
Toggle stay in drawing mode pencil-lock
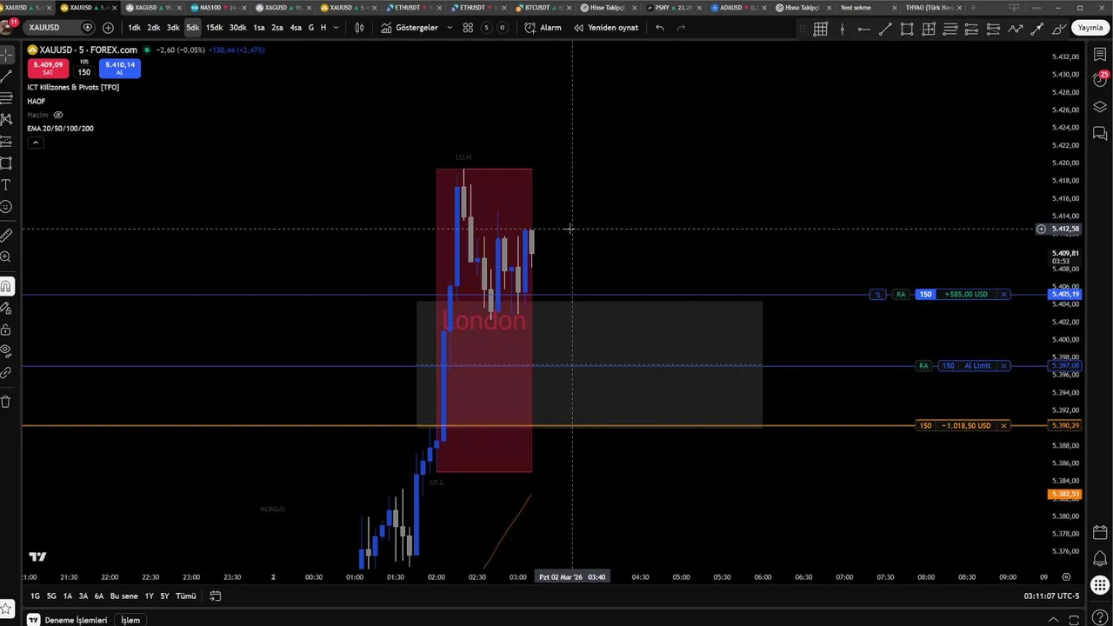pyautogui.click(x=6, y=308)
